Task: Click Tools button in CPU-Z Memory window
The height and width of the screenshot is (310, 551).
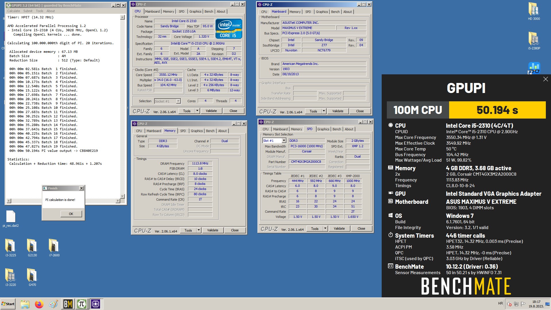Action: click(188, 230)
